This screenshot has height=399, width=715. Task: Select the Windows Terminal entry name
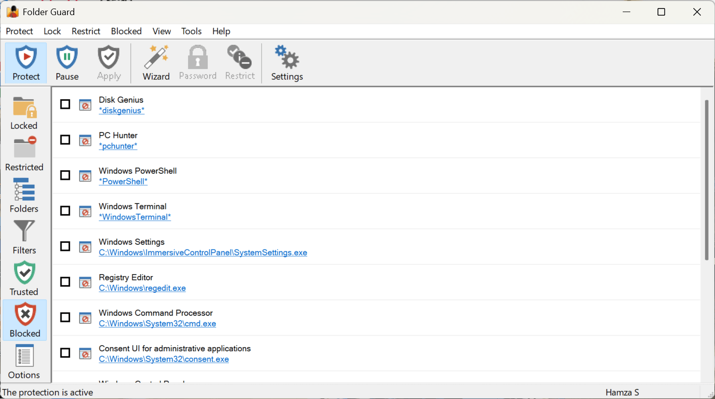tap(133, 207)
